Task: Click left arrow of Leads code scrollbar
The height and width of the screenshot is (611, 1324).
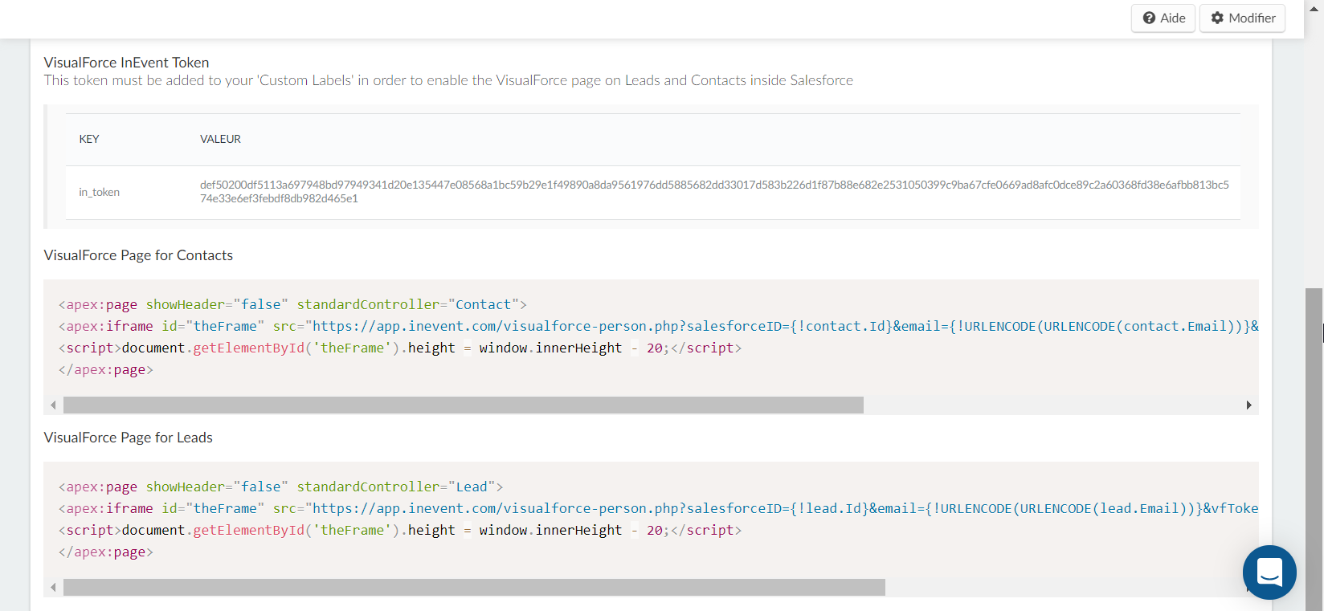Action: coord(53,587)
